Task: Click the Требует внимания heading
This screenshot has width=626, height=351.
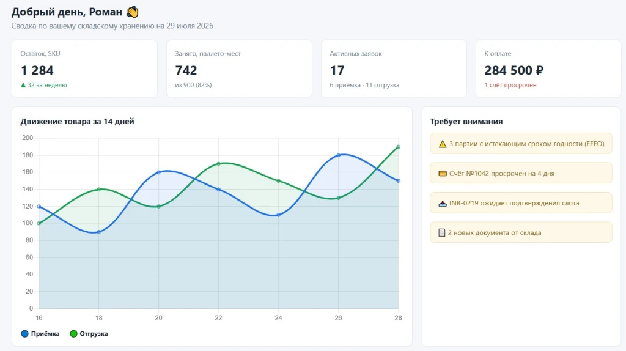Action: tap(466, 122)
